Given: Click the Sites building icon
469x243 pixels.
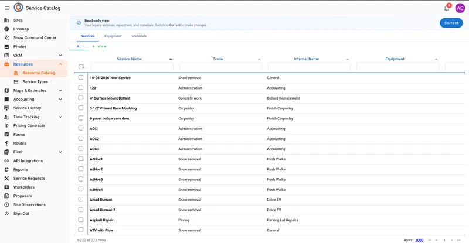Looking at the screenshot, I should click(6, 20).
